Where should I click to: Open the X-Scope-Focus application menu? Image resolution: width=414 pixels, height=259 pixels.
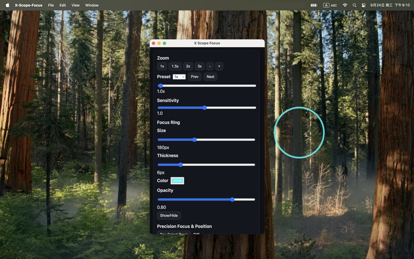tap(28, 5)
